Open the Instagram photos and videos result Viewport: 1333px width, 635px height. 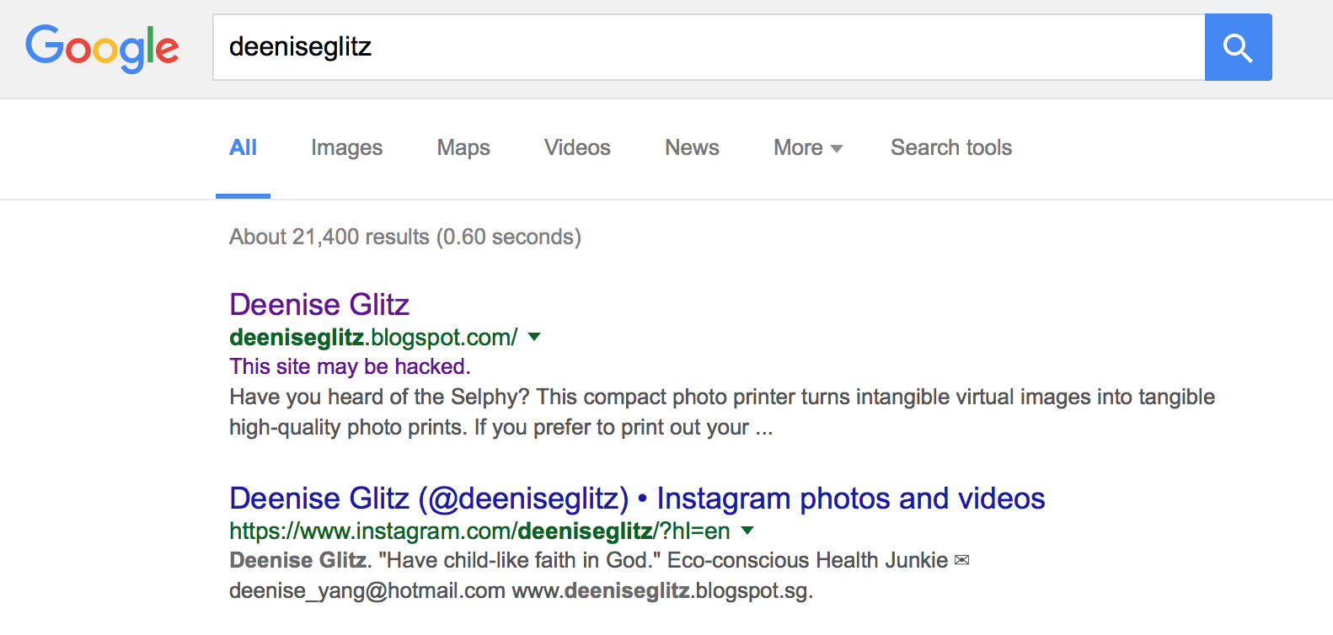coord(637,499)
